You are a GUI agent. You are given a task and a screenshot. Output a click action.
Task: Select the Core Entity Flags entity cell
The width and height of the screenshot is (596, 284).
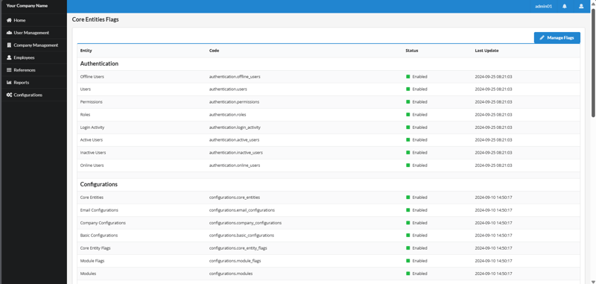[95, 248]
